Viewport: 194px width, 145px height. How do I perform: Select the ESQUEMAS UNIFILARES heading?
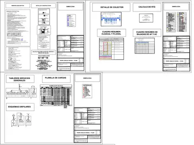click(20, 107)
